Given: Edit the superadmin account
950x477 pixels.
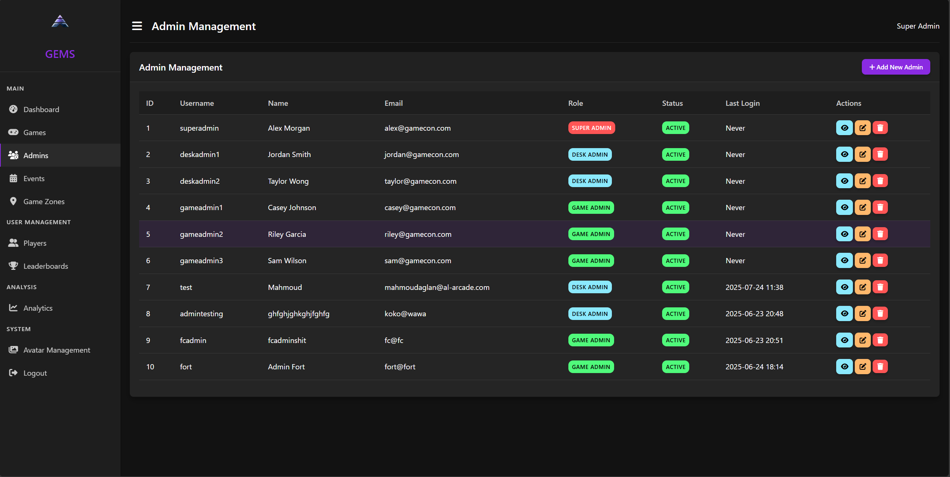Looking at the screenshot, I should tap(862, 128).
